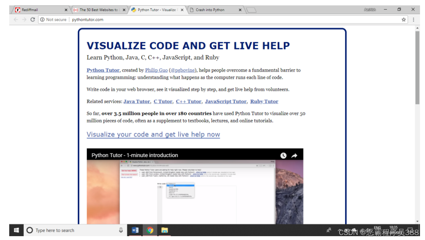
Task: Click the People icon in taskbar
Action: [x=329, y=230]
